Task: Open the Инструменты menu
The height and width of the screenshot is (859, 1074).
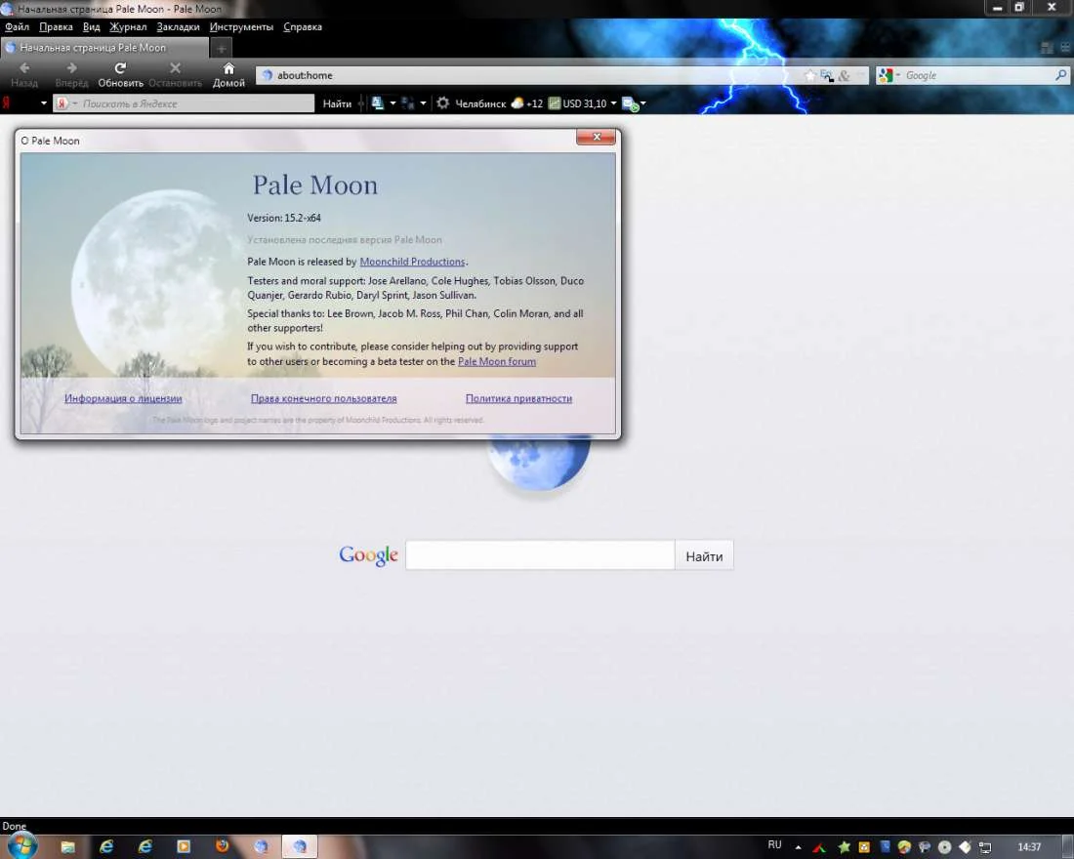Action: (x=241, y=26)
